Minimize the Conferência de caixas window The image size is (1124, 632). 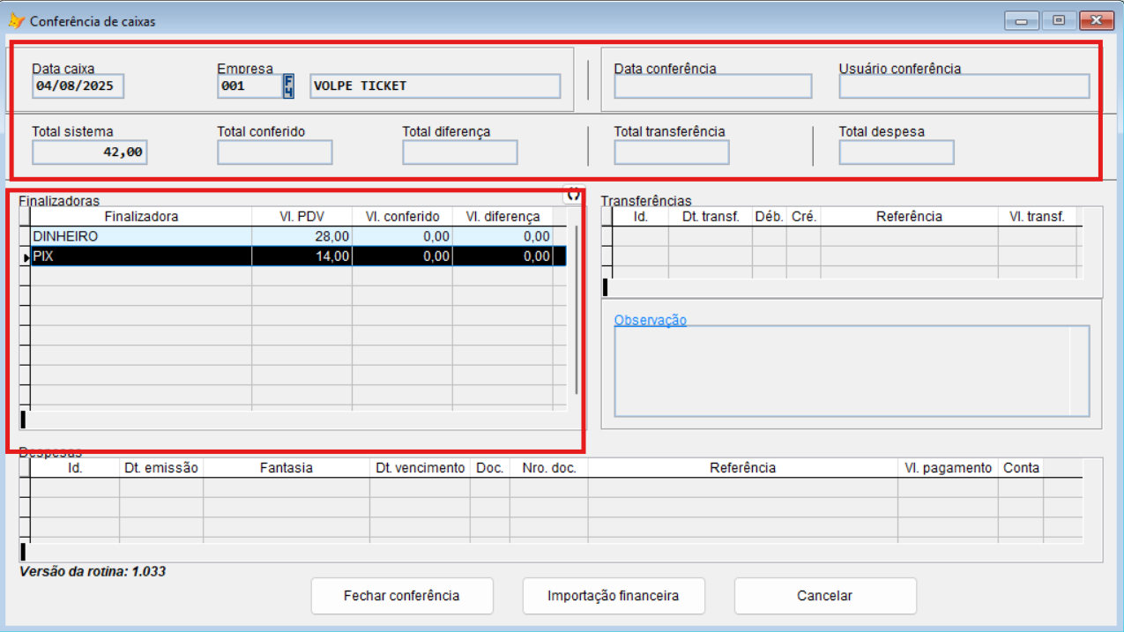pos(1021,20)
